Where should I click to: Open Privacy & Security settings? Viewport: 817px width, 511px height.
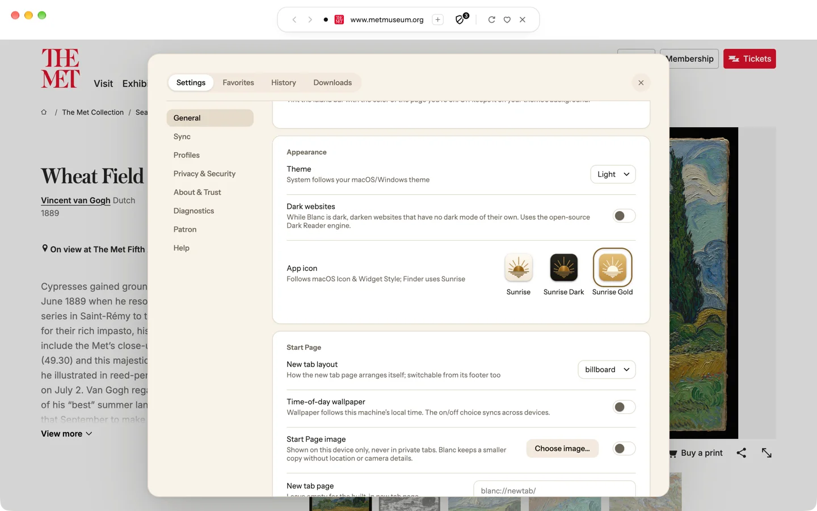click(210, 174)
